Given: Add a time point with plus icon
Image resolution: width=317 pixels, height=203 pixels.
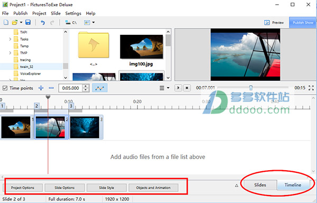Looking at the screenshot, I should click(x=41, y=88).
